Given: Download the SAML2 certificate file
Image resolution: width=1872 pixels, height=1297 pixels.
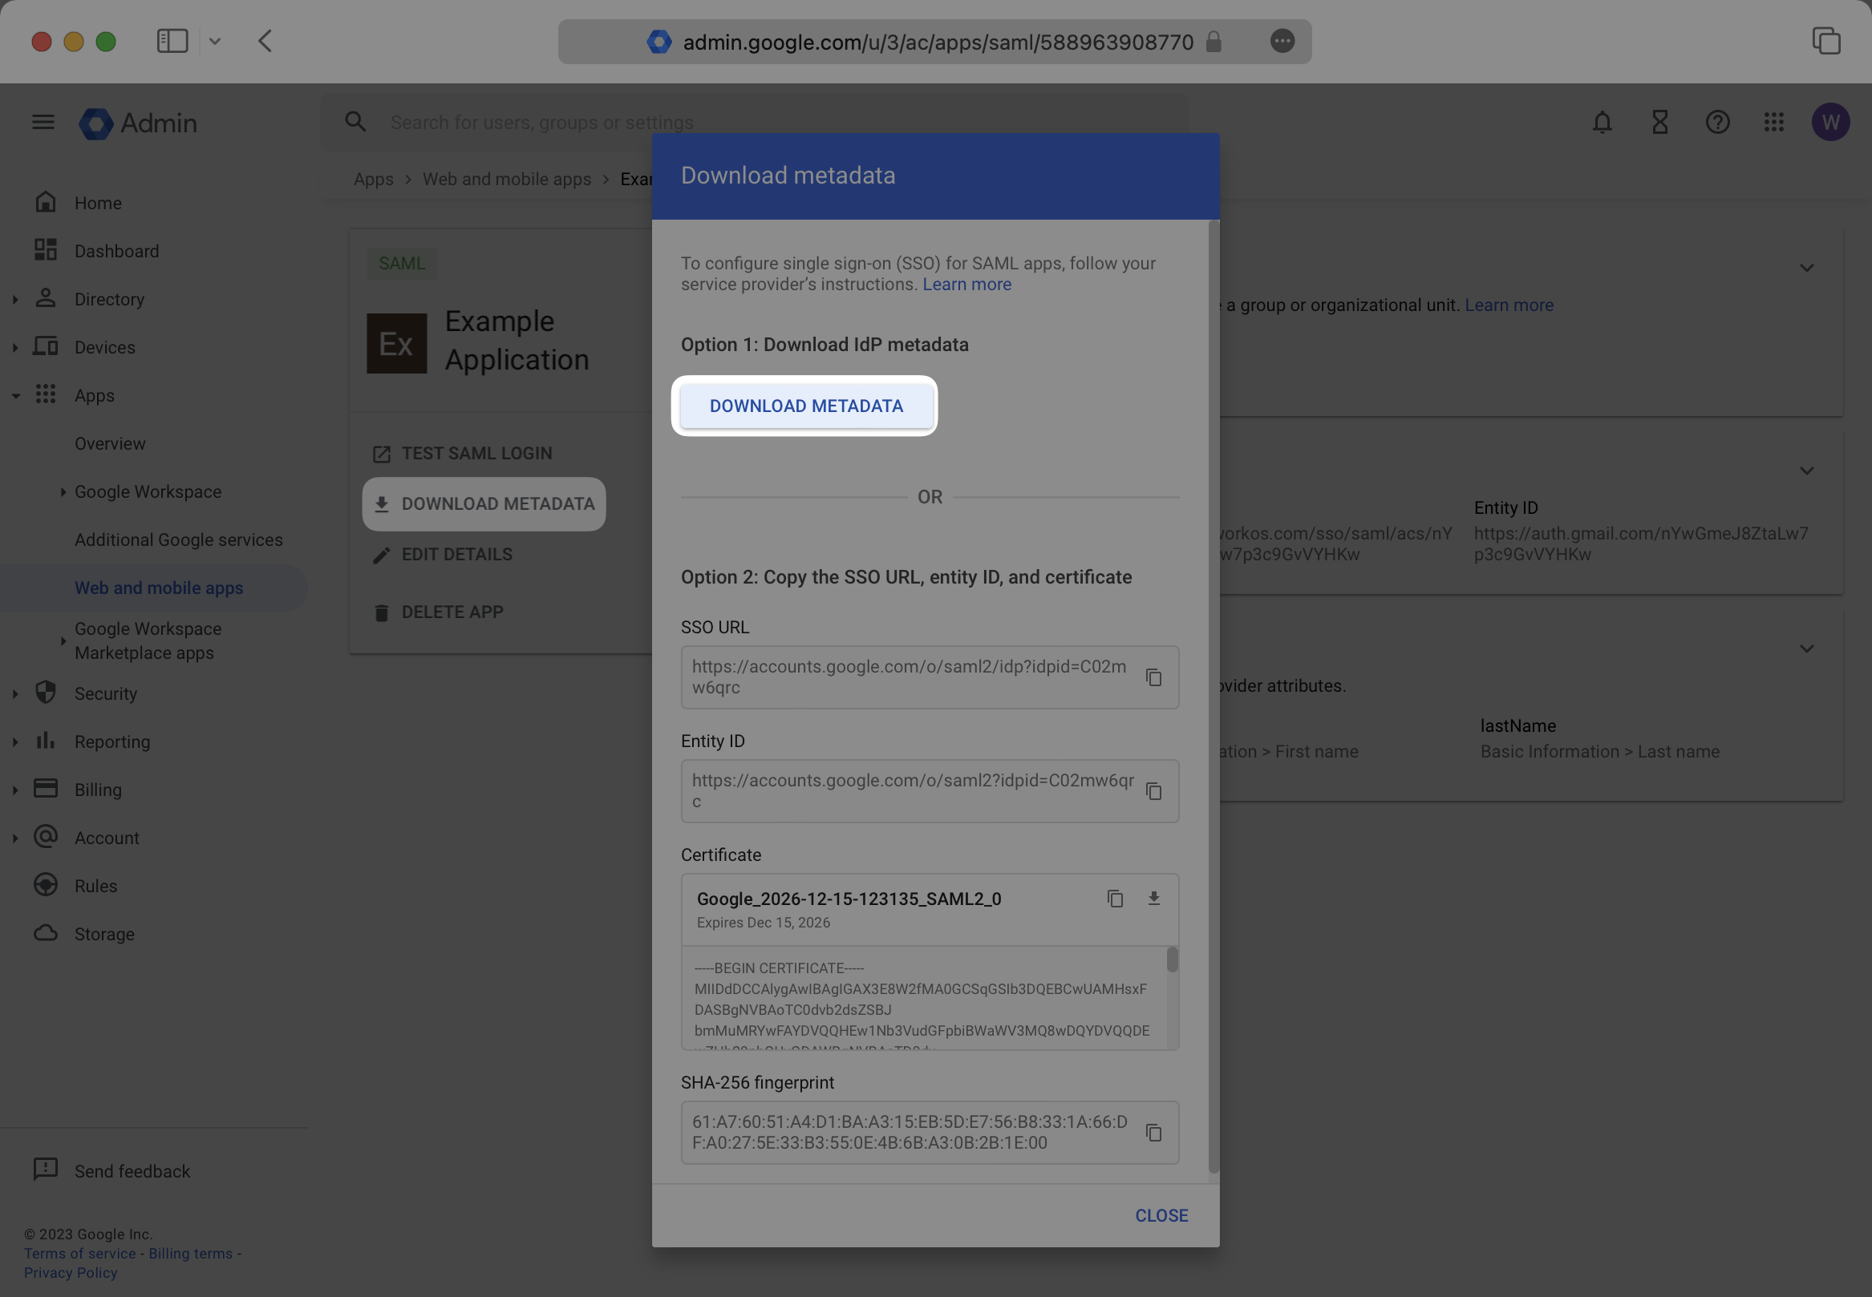Looking at the screenshot, I should [x=1153, y=899].
